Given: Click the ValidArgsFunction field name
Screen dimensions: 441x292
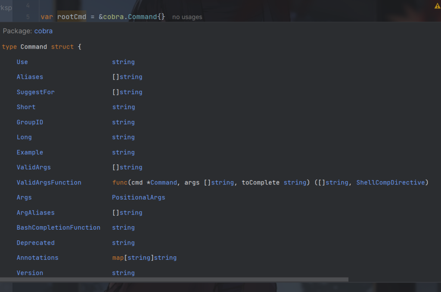Looking at the screenshot, I should pos(49,182).
